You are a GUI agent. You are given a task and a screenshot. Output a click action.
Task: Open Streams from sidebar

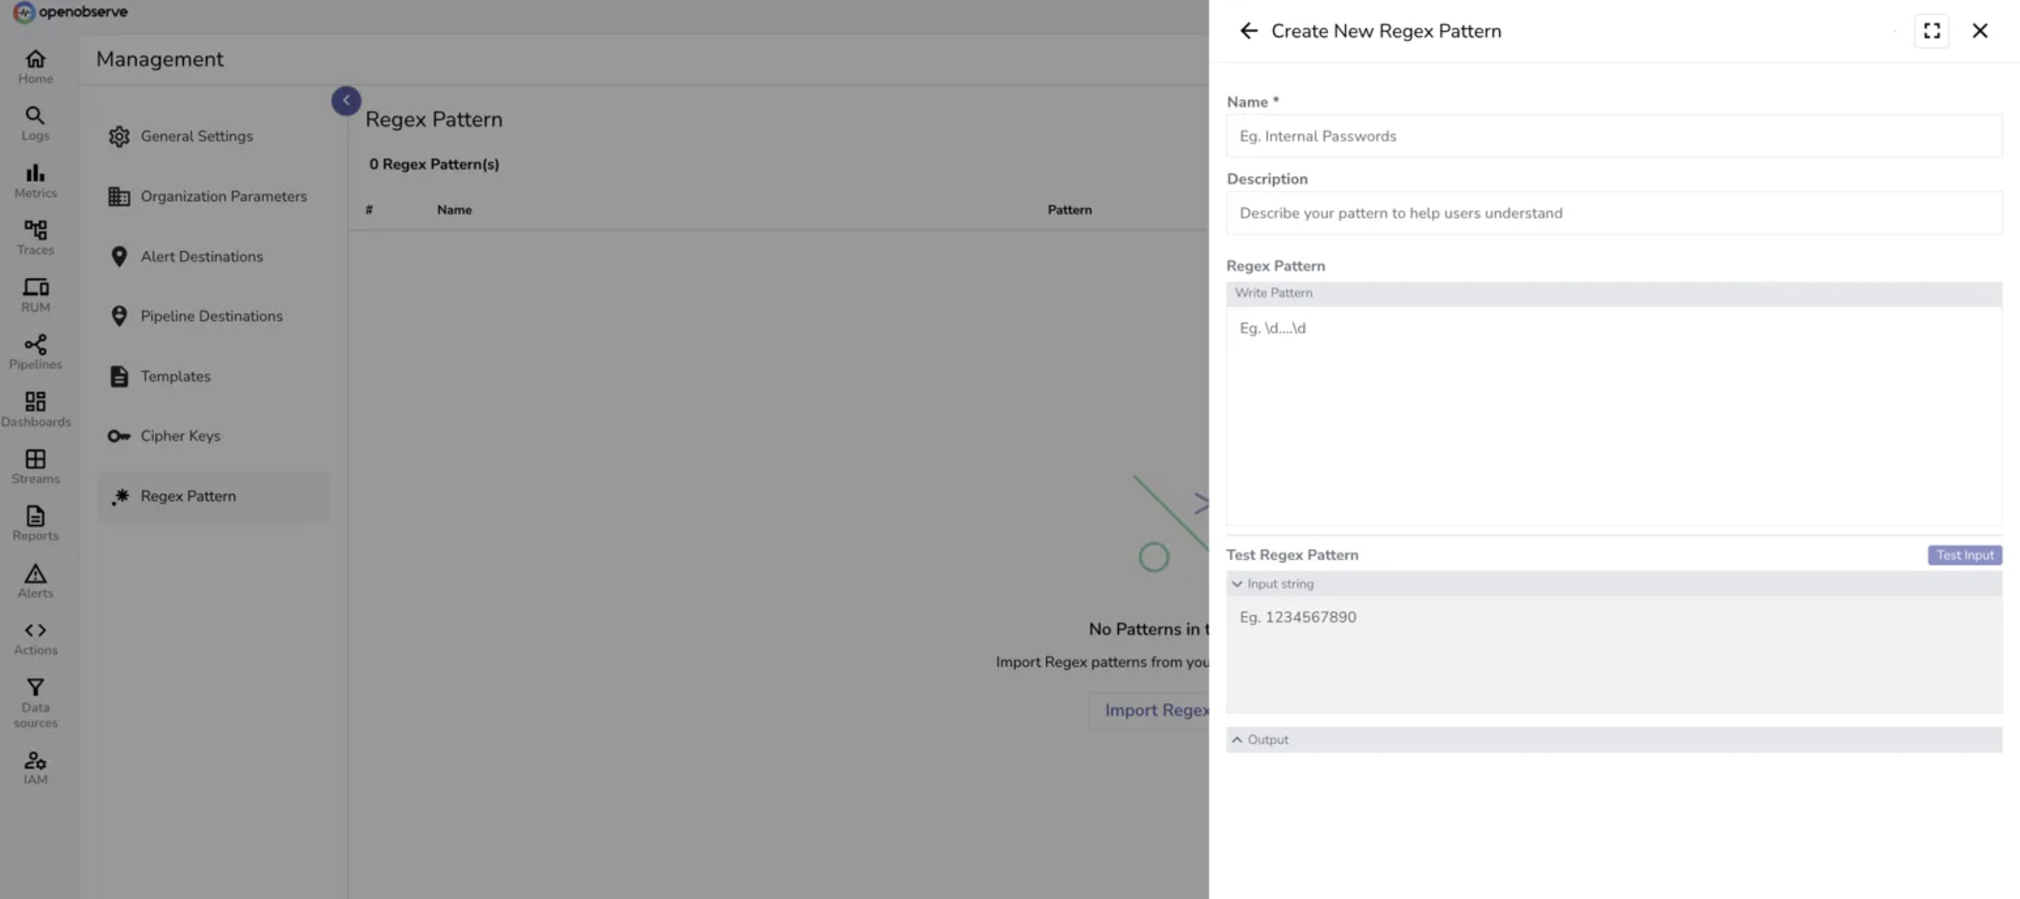(36, 467)
